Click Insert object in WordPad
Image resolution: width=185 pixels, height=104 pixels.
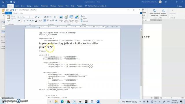77,19
